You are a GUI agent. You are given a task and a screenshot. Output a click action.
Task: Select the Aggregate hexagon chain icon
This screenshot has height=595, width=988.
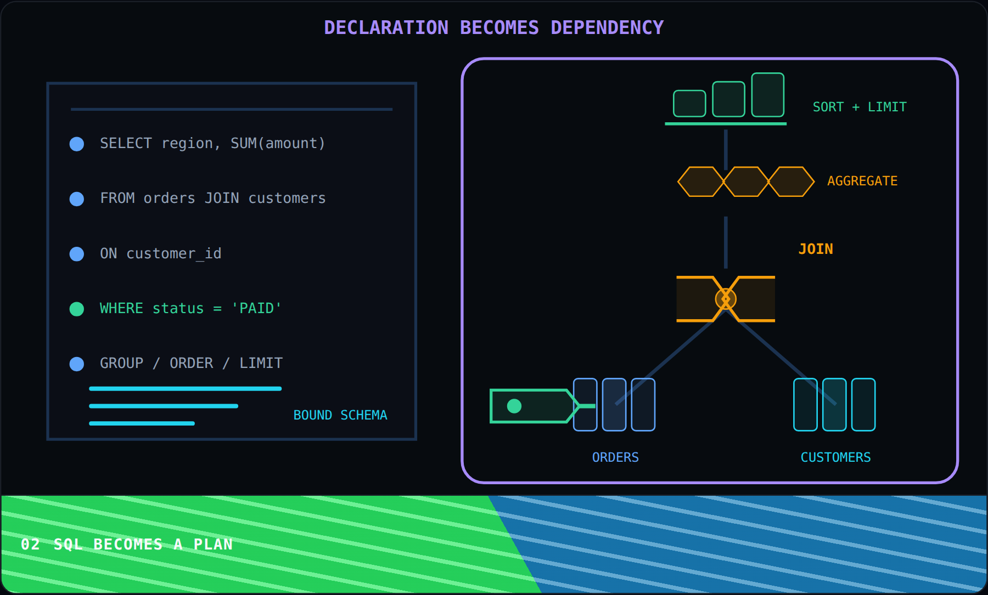pyautogui.click(x=746, y=182)
